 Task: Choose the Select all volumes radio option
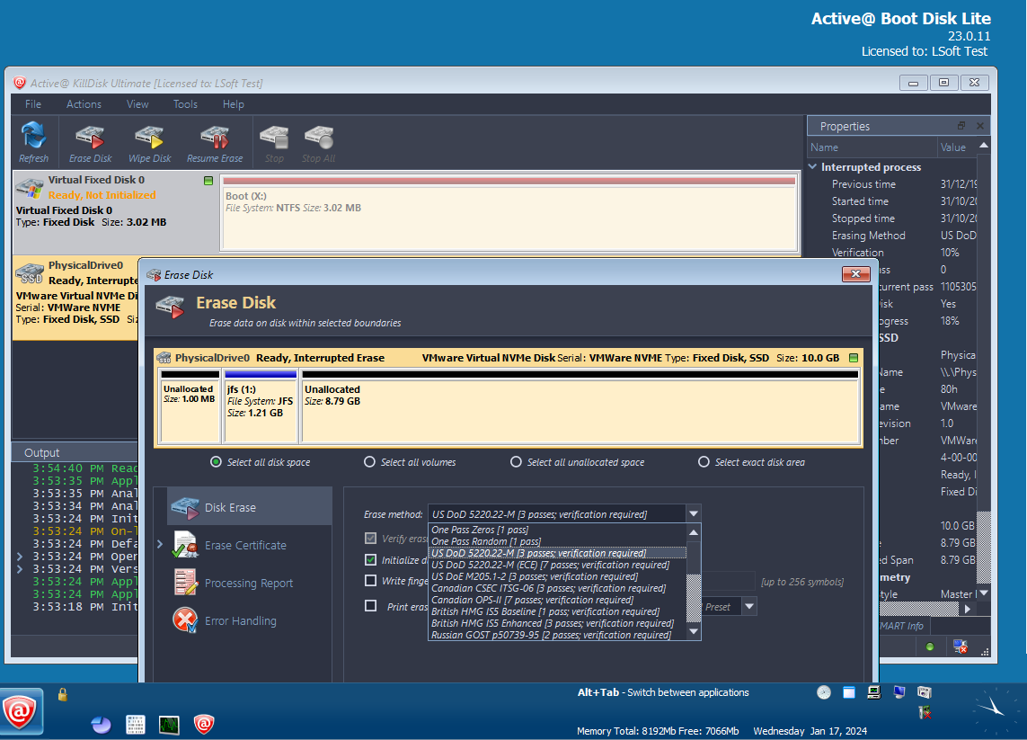tap(369, 462)
